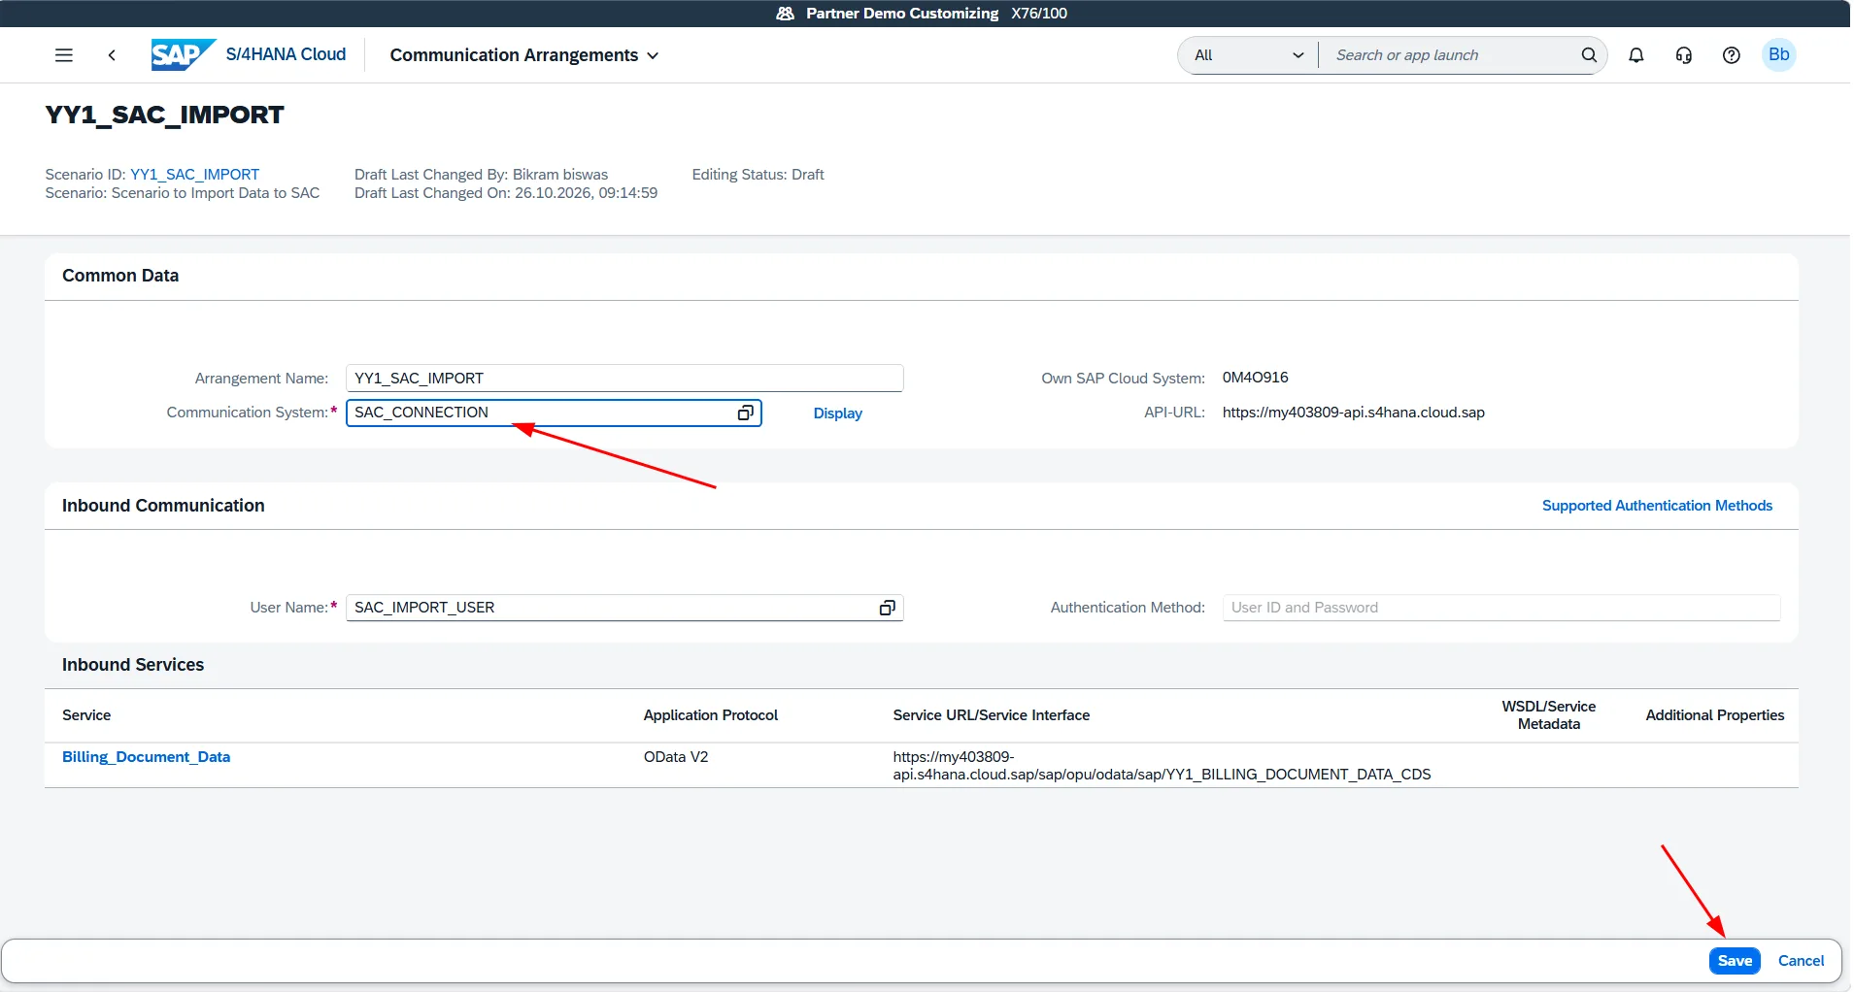This screenshot has width=1854, height=992.
Task: Click the Save button
Action: point(1735,961)
